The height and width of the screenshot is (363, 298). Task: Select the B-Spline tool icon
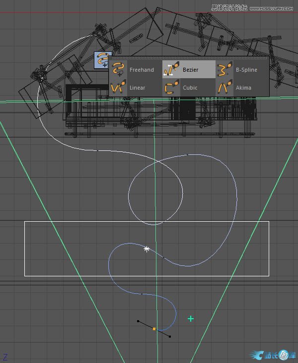point(225,70)
